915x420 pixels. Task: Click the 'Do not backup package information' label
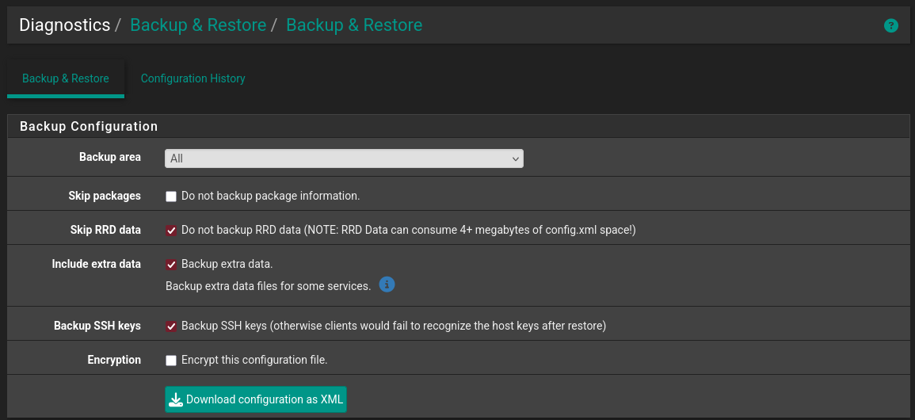pyautogui.click(x=270, y=196)
